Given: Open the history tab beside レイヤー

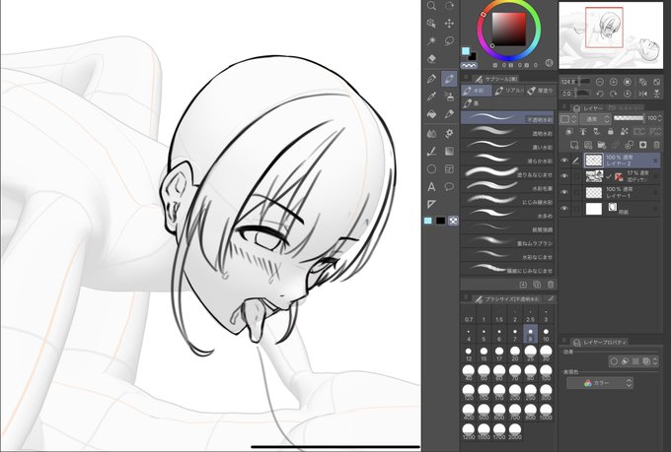Looking at the screenshot, I should coord(626,108).
